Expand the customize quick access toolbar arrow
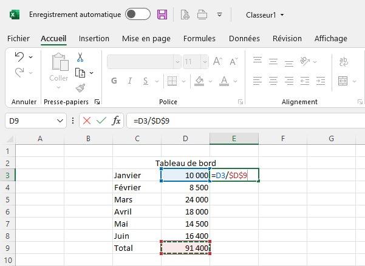Screen dimensions: 365x266 (x=219, y=15)
